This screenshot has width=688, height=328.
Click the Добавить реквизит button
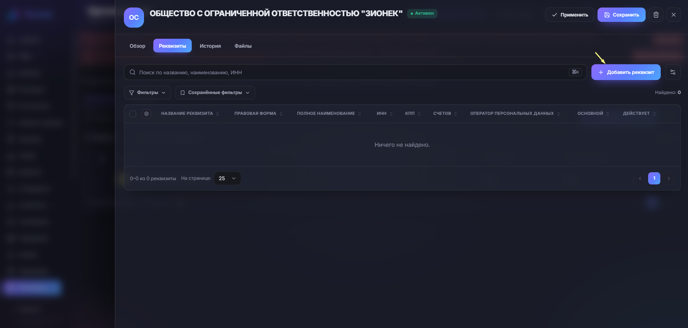click(626, 72)
